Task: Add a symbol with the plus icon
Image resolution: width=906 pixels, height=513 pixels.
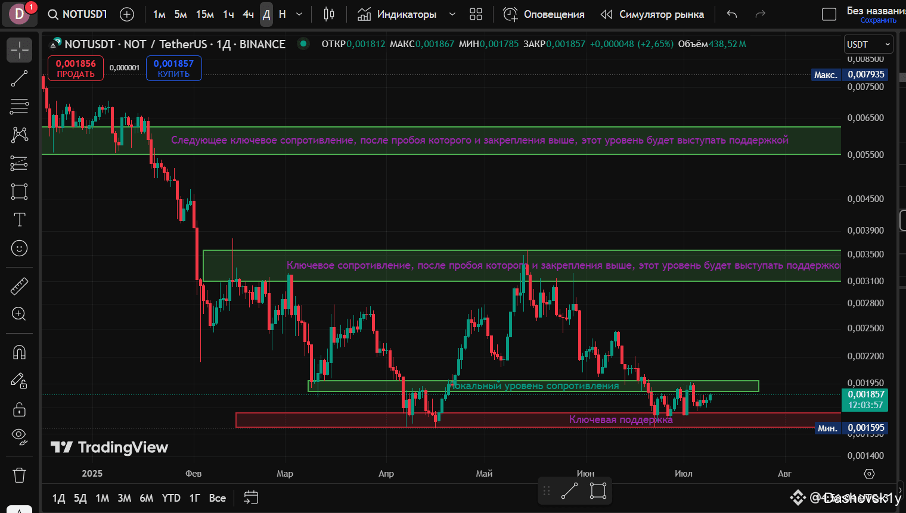Action: [127, 14]
